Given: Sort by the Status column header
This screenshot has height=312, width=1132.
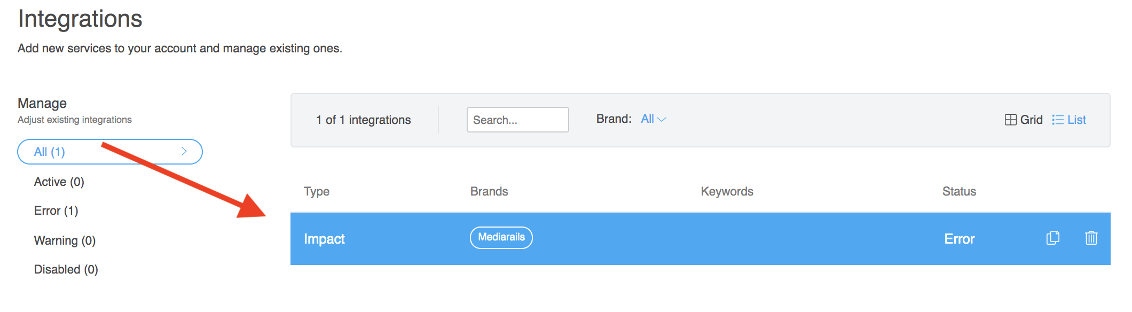Looking at the screenshot, I should click(959, 192).
